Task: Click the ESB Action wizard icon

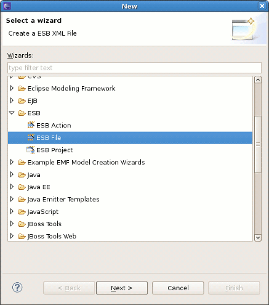Action: pyautogui.click(x=31, y=125)
